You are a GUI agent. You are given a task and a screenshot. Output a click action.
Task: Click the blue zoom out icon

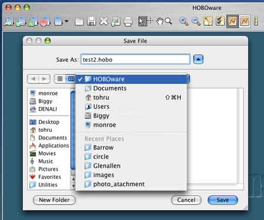click(x=196, y=21)
